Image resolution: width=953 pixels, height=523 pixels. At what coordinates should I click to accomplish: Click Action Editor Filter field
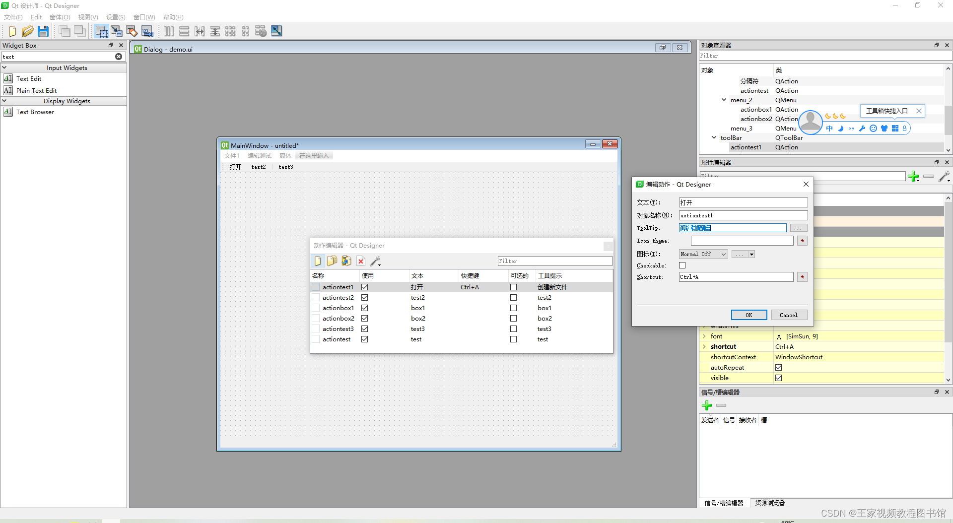tap(555, 261)
